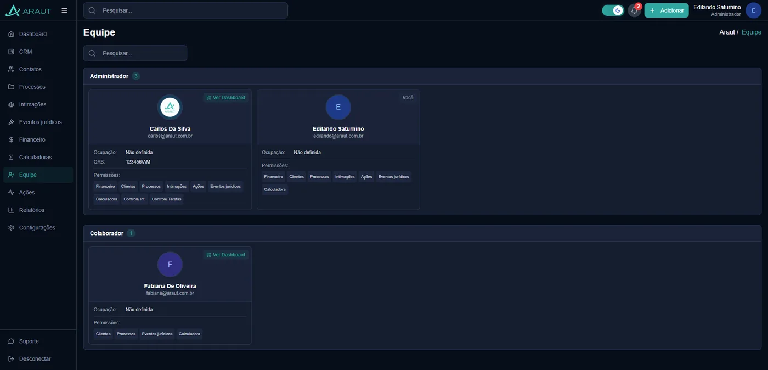This screenshot has width=768, height=370.
Task: Open Financeiro in sidebar
Action: point(38,139)
